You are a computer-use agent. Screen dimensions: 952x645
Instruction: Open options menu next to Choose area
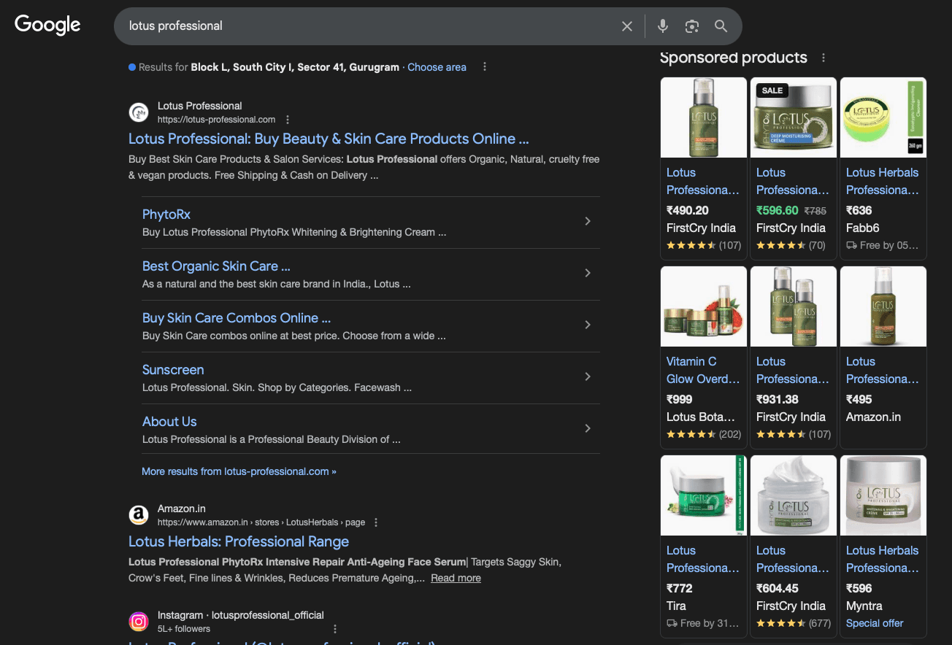point(484,67)
